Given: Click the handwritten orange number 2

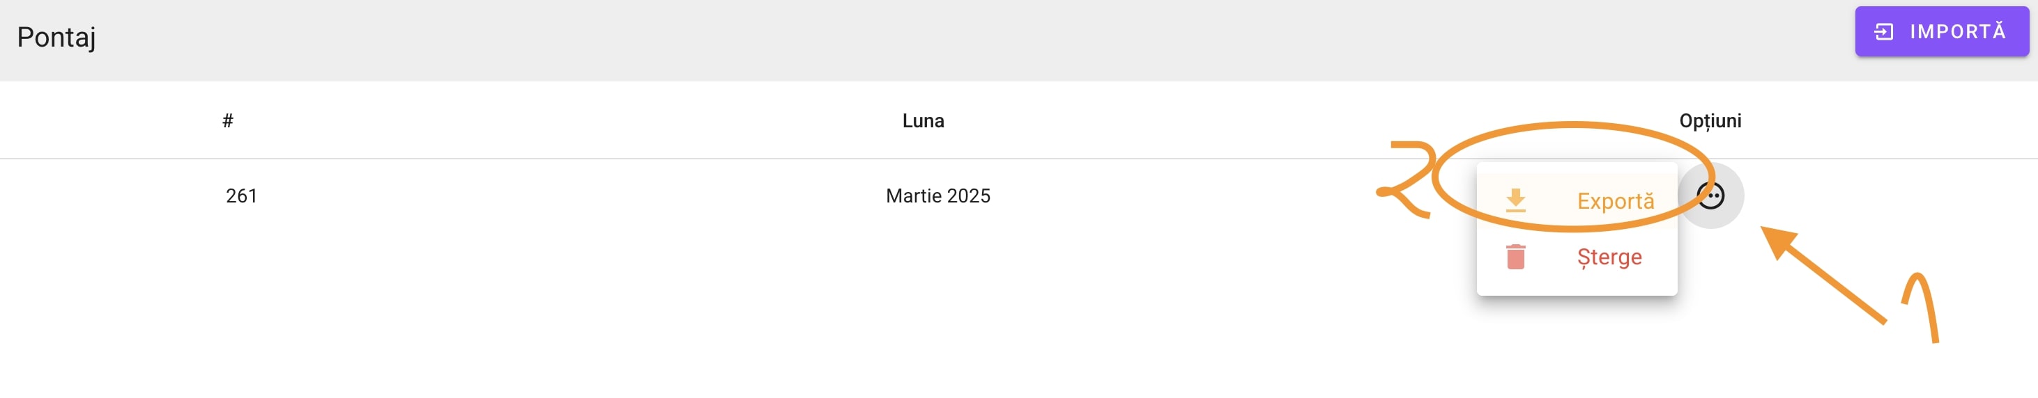Looking at the screenshot, I should (x=1406, y=180).
